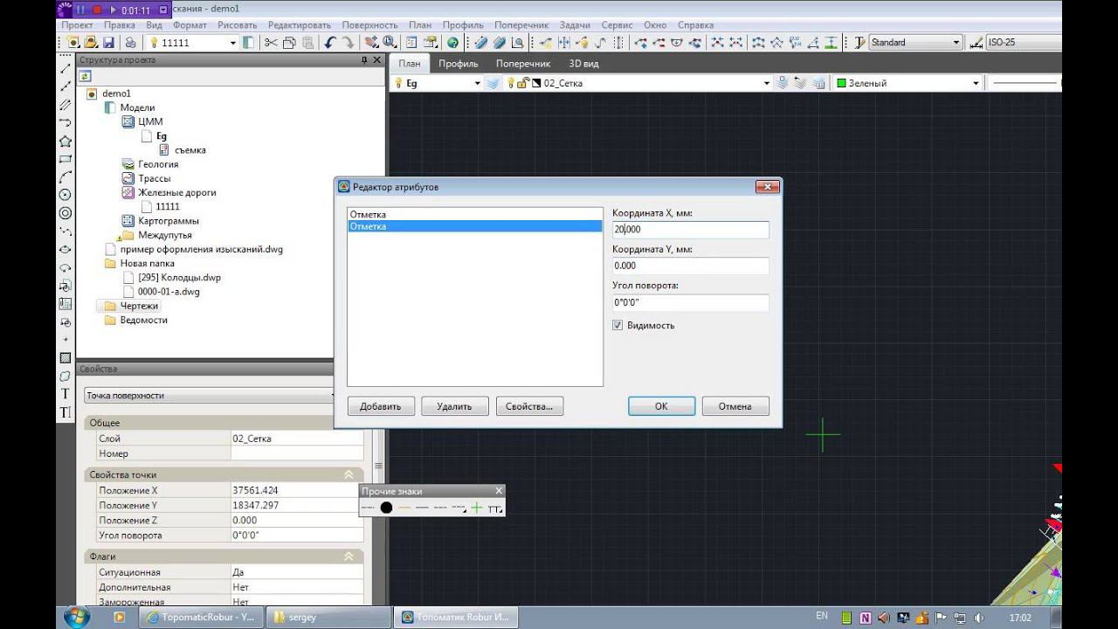Stop the recording with the red square
1118x629 pixels.
click(97, 10)
